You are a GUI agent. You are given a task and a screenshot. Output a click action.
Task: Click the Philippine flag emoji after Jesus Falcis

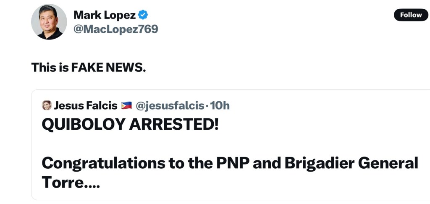point(126,105)
